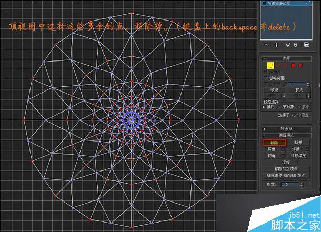
Task: Select Element sub-object level icon
Action: [x=300, y=65]
